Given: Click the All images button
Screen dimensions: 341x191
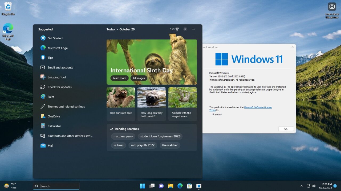Looking at the screenshot, I should [x=139, y=78].
